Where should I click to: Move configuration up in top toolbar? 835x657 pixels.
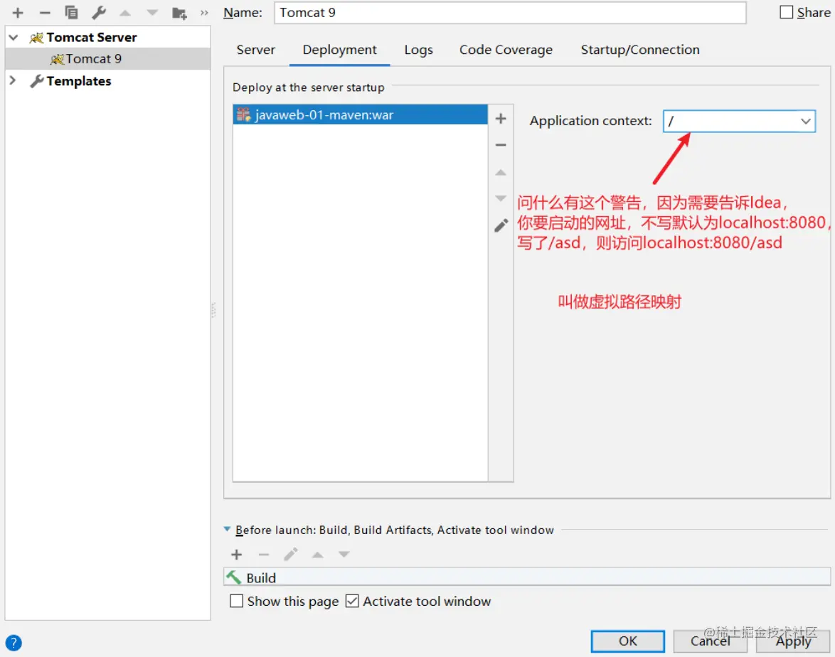coord(125,13)
